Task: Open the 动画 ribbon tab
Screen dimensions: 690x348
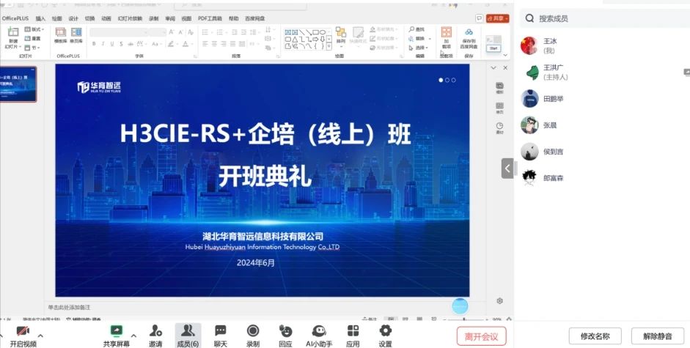Action: 106,18
